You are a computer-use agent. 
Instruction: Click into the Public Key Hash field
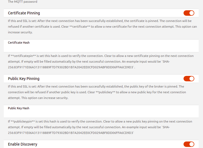101,113
